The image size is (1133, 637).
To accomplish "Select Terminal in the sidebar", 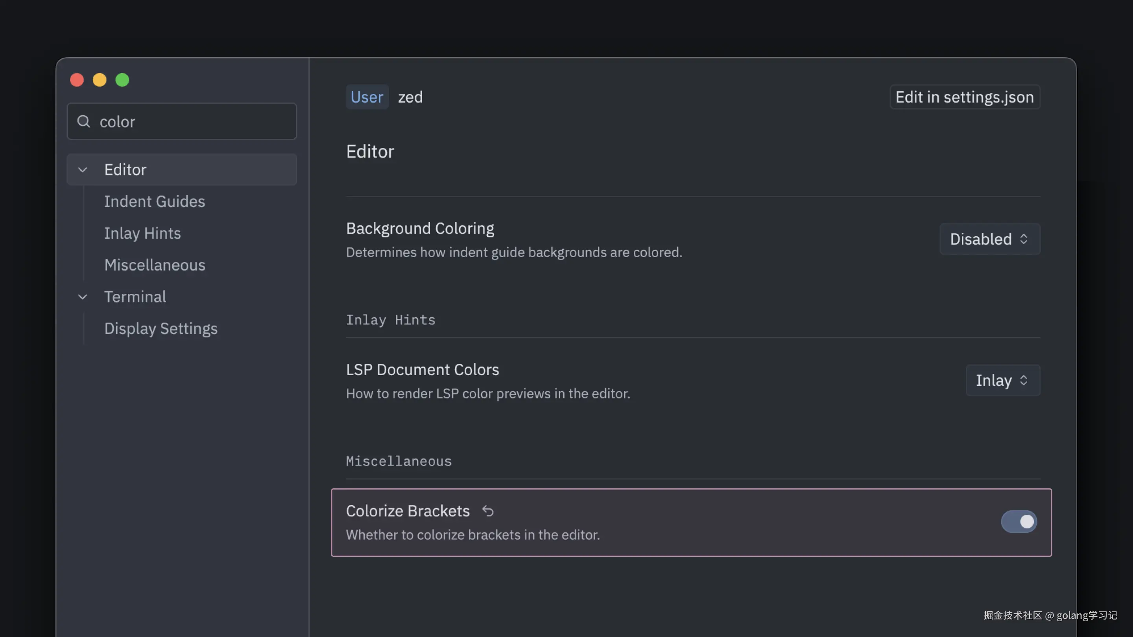I will (135, 297).
